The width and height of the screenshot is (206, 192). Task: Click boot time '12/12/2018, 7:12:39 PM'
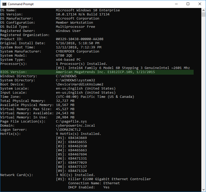pyautogui.click(x=79, y=47)
